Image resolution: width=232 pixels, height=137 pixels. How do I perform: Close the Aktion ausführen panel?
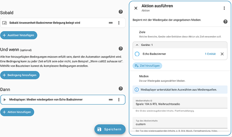[136, 8]
